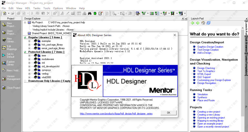Image resolution: width=248 pixels, height=132 pixels.
Task: Open the HTML Export link
Action: [x=204, y=74]
